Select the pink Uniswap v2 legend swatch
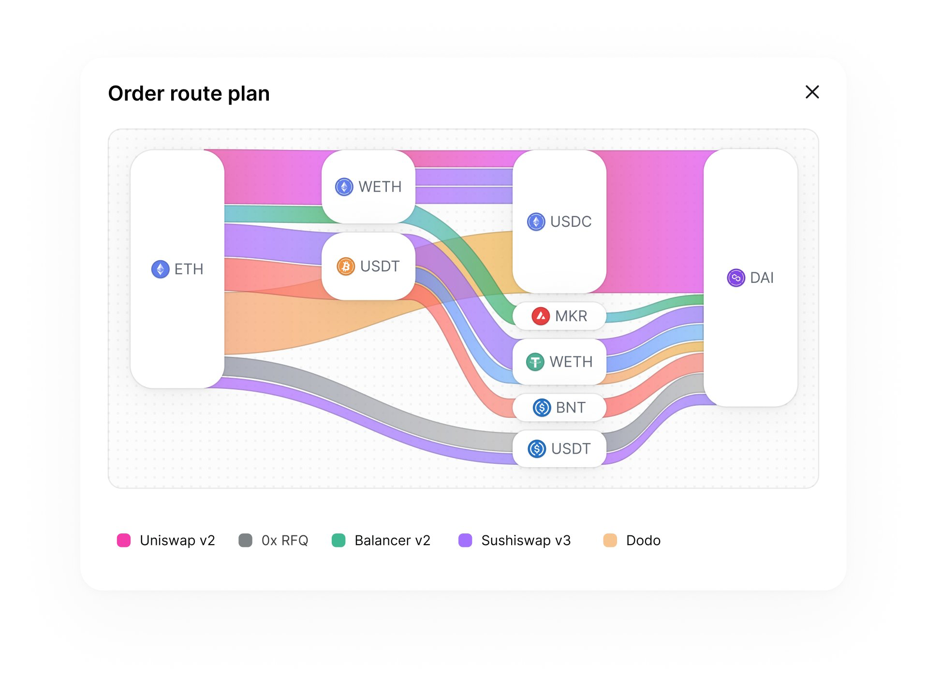Image resolution: width=927 pixels, height=694 pixels. pyautogui.click(x=124, y=540)
